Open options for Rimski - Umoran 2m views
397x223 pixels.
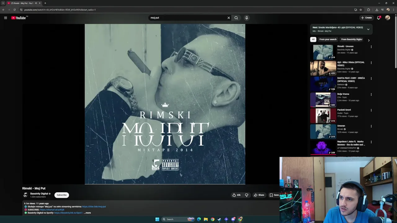pos(371,47)
